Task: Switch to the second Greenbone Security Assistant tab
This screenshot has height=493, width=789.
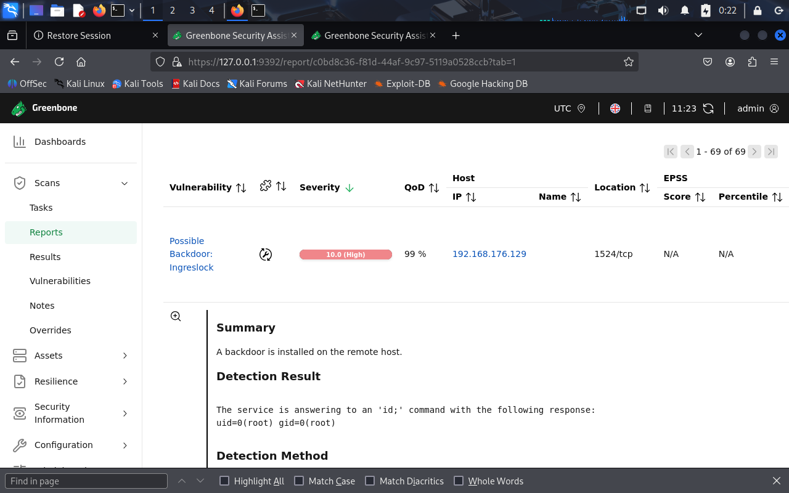Action: [373, 35]
